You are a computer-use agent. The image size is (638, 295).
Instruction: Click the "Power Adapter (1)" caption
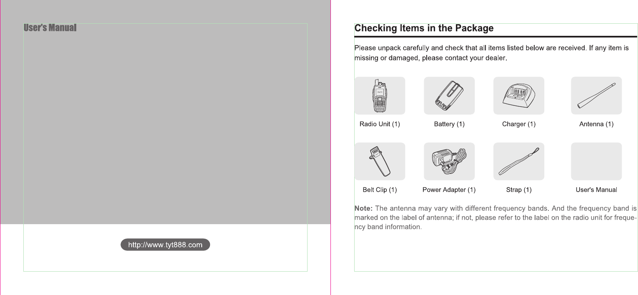pos(449,190)
